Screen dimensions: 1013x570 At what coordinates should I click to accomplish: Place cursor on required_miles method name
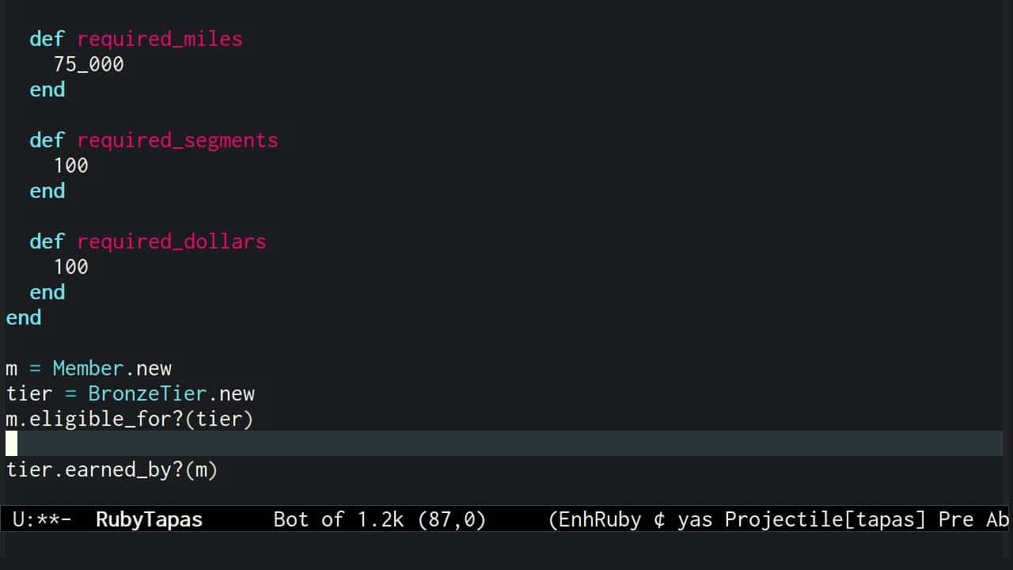point(160,39)
